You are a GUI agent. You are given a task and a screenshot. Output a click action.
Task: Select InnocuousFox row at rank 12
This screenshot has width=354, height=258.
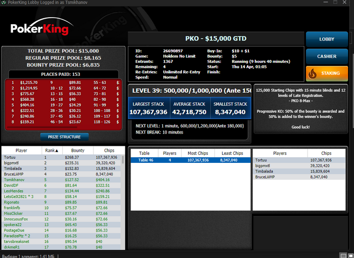[62, 219]
